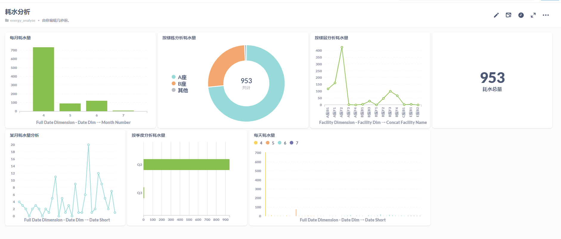Click the peak point at 20 in 某月耗水量分析
The width and height of the screenshot is (561, 239).
coord(89,145)
